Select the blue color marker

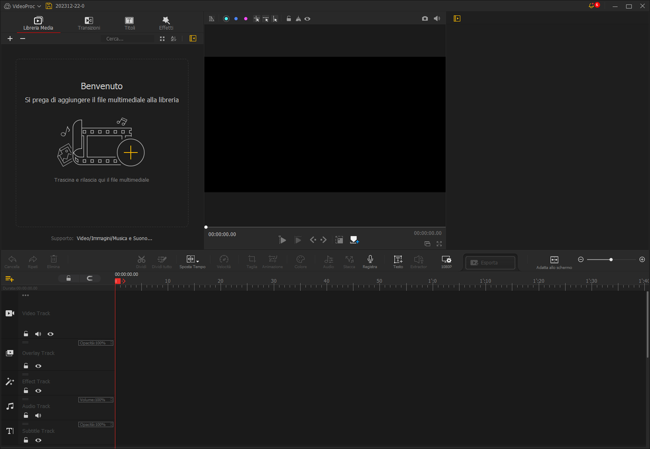[236, 19]
